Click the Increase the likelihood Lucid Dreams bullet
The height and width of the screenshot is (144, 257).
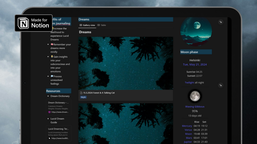pyautogui.click(x=60, y=34)
